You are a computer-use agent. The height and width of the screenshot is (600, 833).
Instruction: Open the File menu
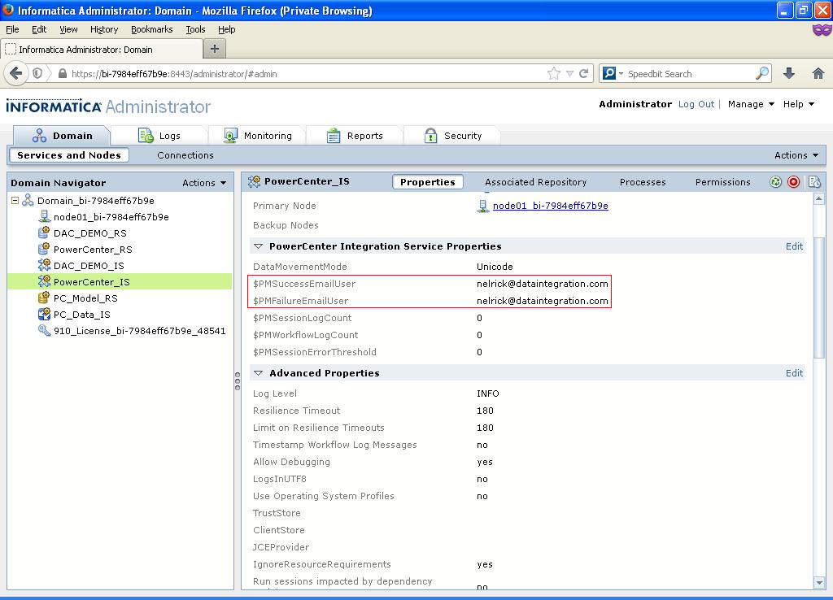click(x=12, y=29)
